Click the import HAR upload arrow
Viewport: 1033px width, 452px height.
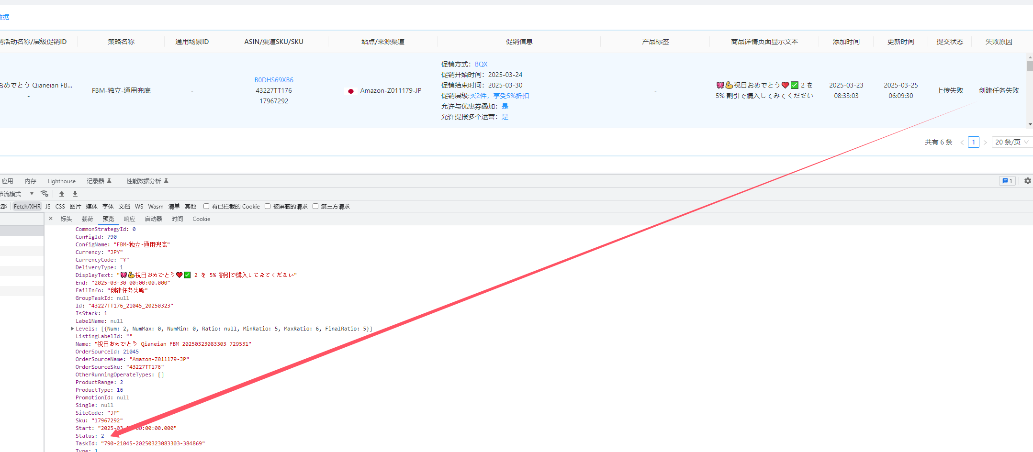click(61, 194)
